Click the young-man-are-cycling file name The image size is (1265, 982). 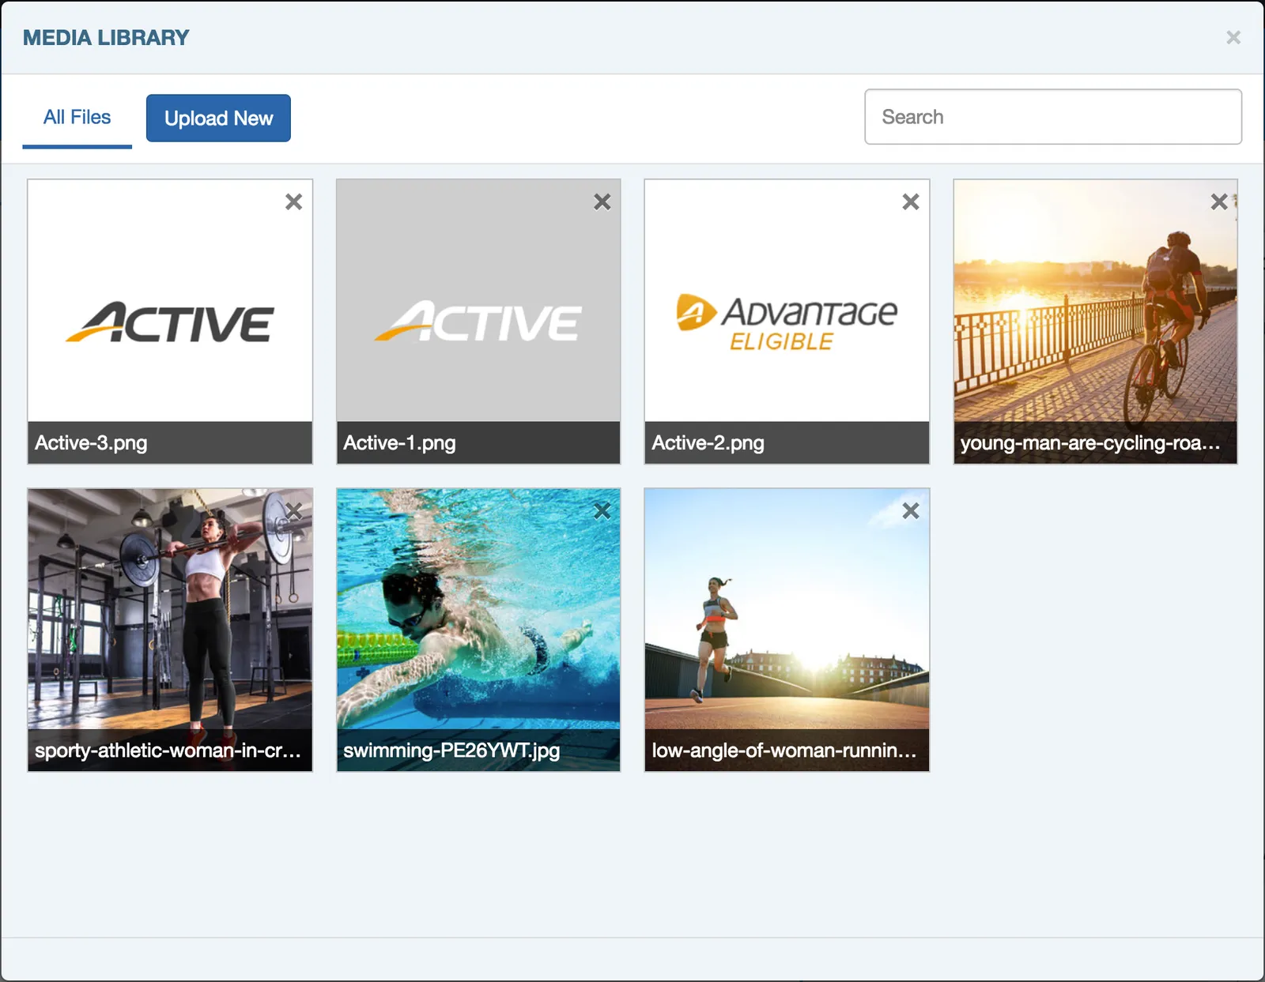(x=1090, y=443)
